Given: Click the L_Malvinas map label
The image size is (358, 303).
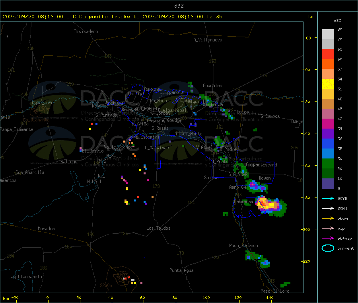Looking at the screenshot, I should (x=157, y=148).
